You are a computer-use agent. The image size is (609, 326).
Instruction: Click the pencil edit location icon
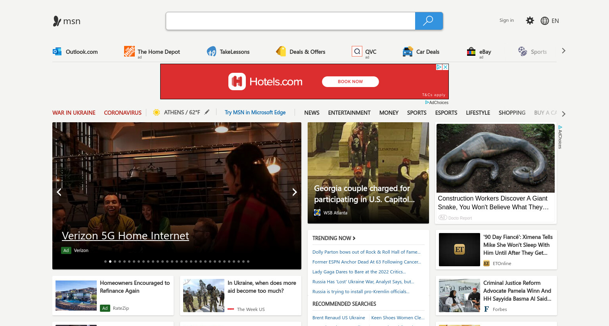207,112
